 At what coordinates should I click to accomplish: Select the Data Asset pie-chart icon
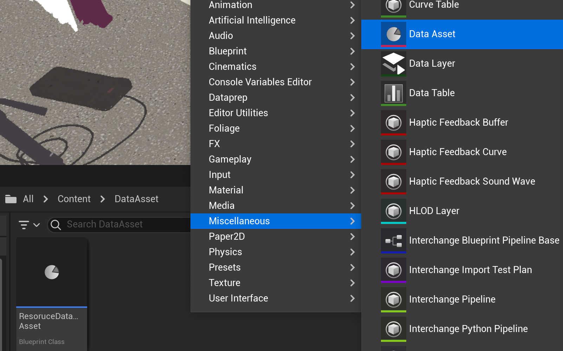393,34
